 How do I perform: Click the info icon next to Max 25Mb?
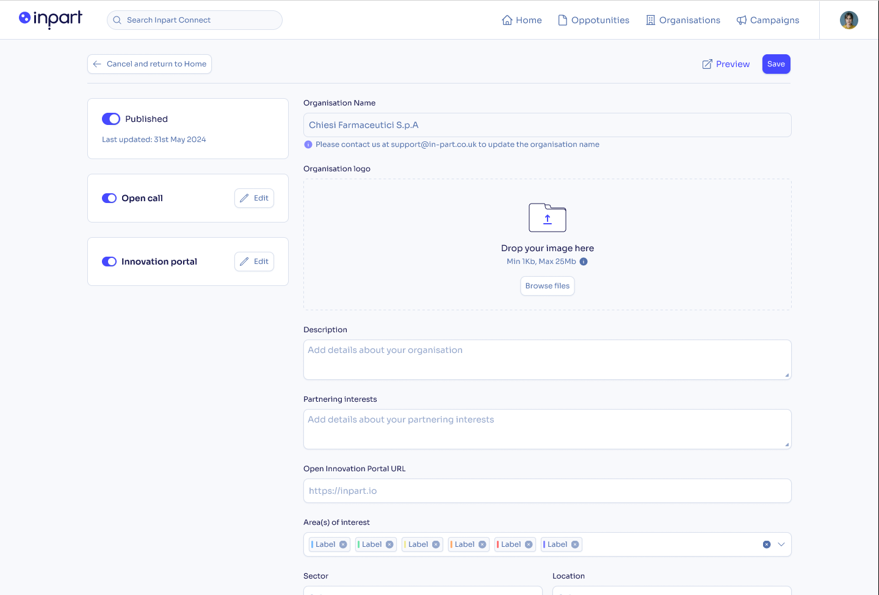(584, 262)
